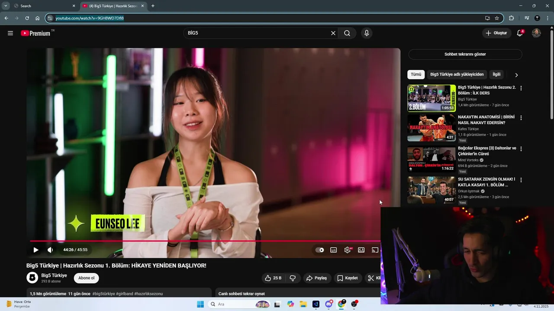Clear the BİG5 search query
554x311 pixels.
[x=333, y=33]
